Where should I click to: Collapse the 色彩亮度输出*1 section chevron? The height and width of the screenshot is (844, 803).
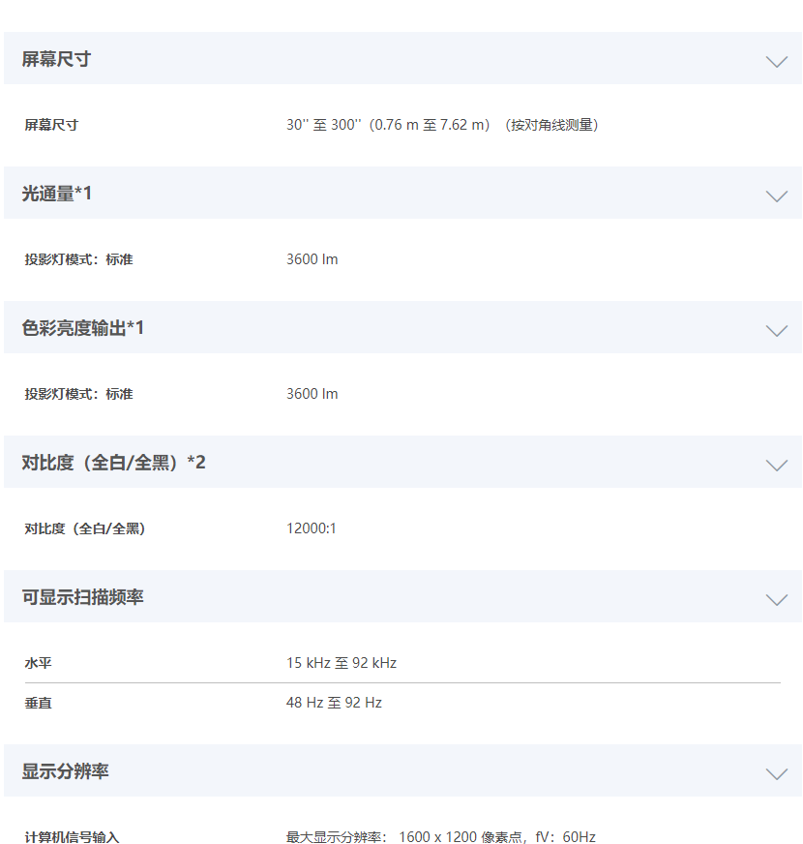click(x=776, y=330)
